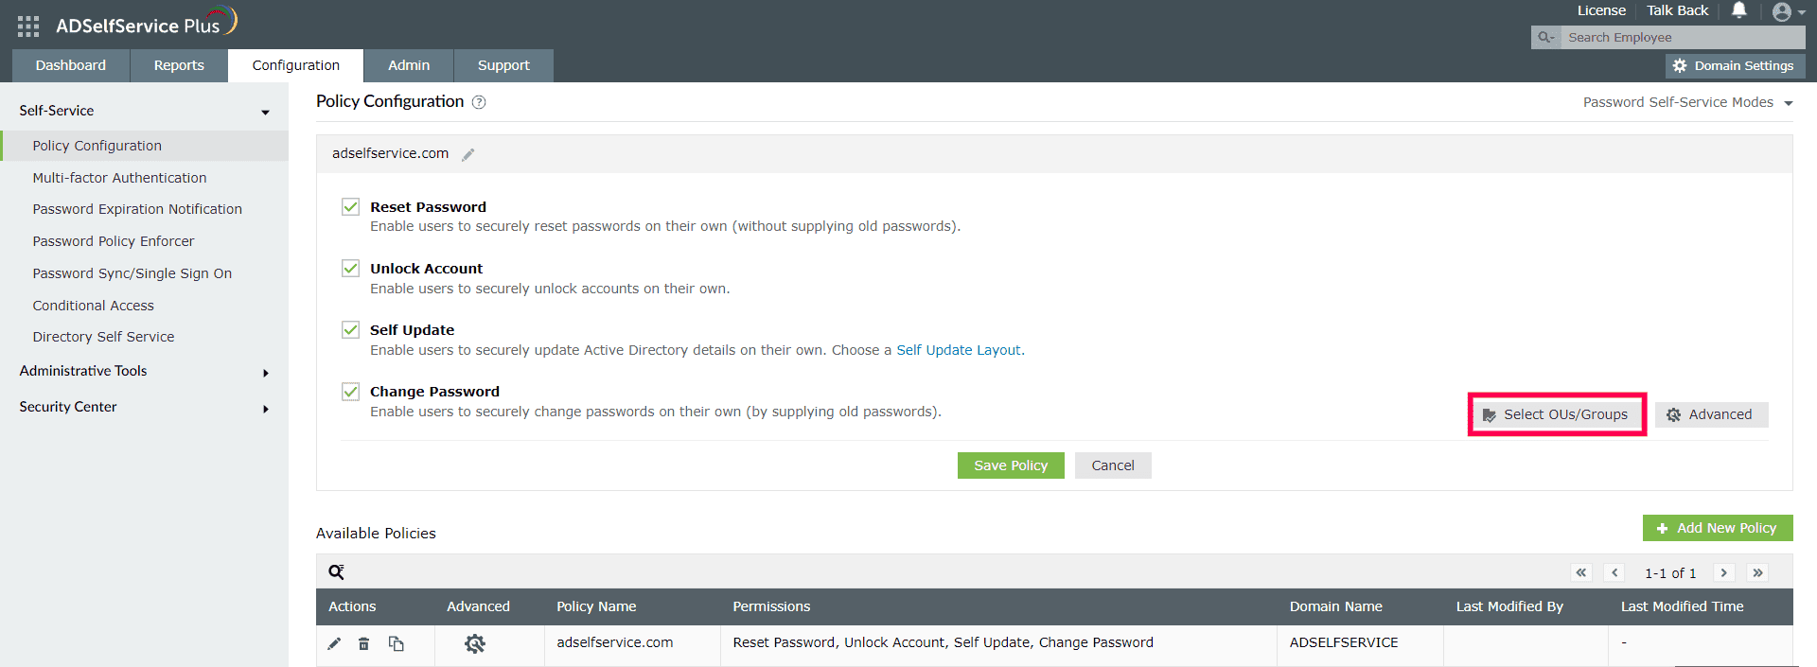
Task: Click the pencil icon to rename adselfservice.com policy
Action: point(467,155)
